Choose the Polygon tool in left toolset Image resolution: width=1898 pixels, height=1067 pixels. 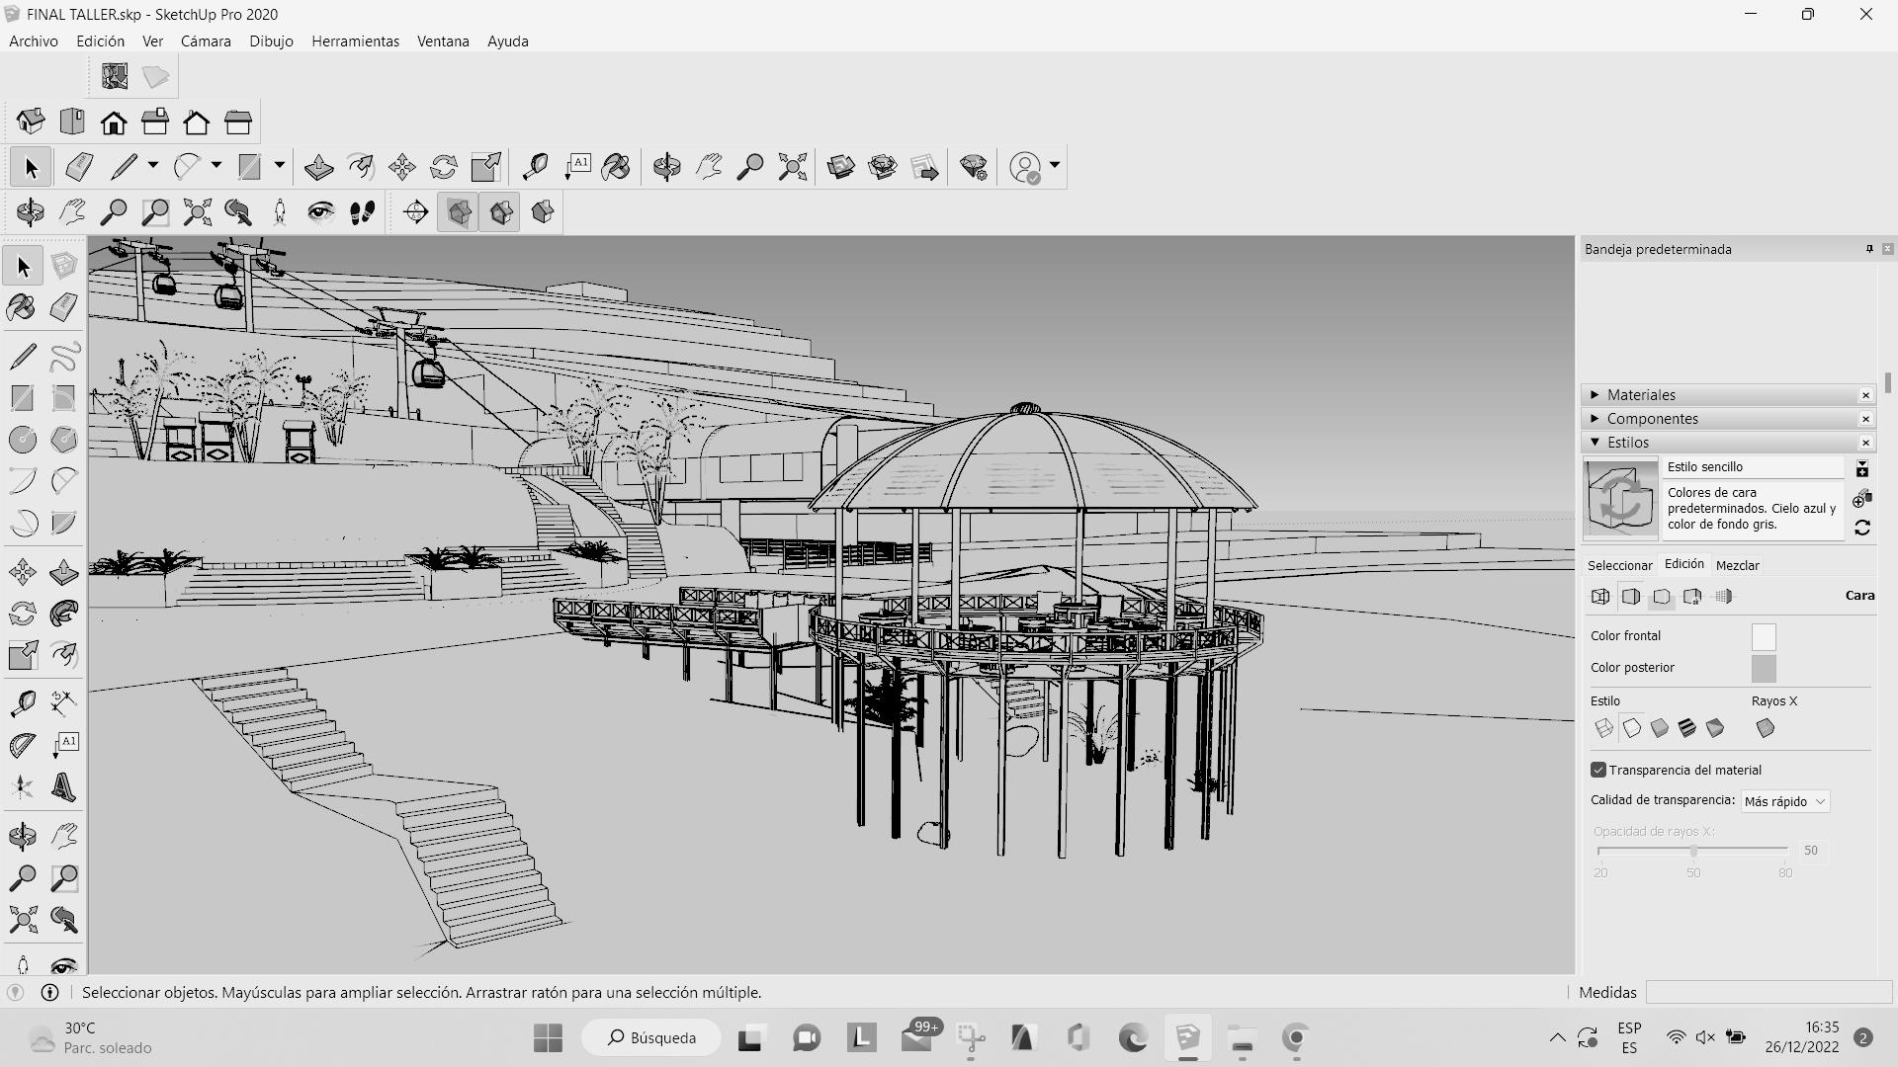pos(64,440)
